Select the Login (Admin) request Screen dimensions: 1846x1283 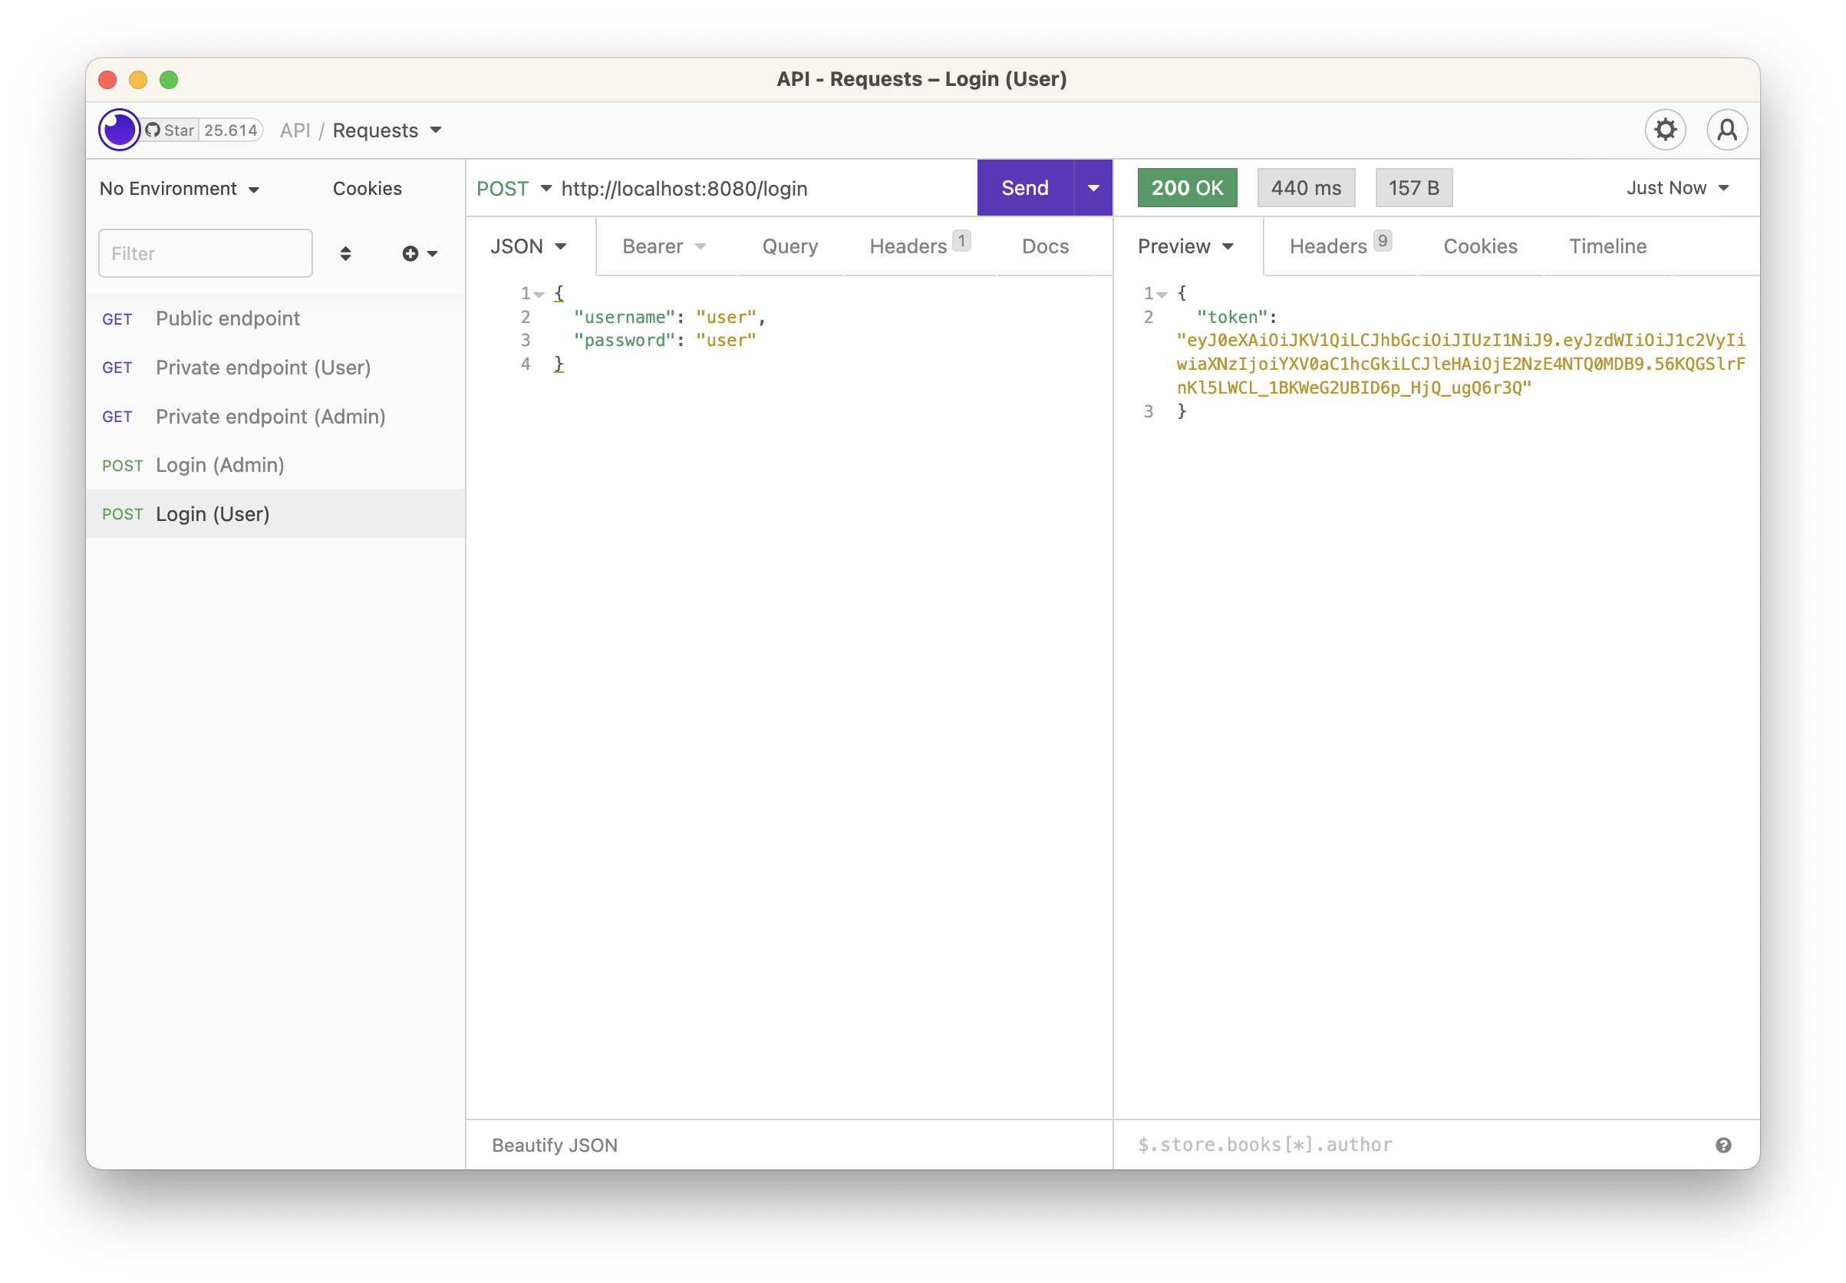click(275, 465)
